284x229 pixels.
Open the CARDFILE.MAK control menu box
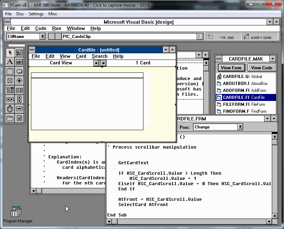(219, 59)
